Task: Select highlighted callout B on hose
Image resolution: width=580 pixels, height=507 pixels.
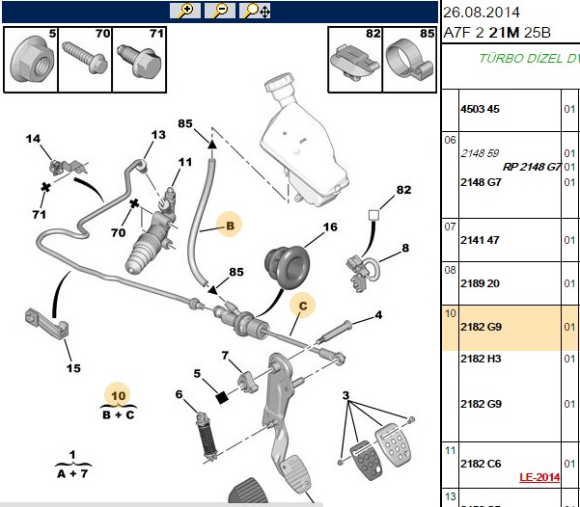Action: 230,225
